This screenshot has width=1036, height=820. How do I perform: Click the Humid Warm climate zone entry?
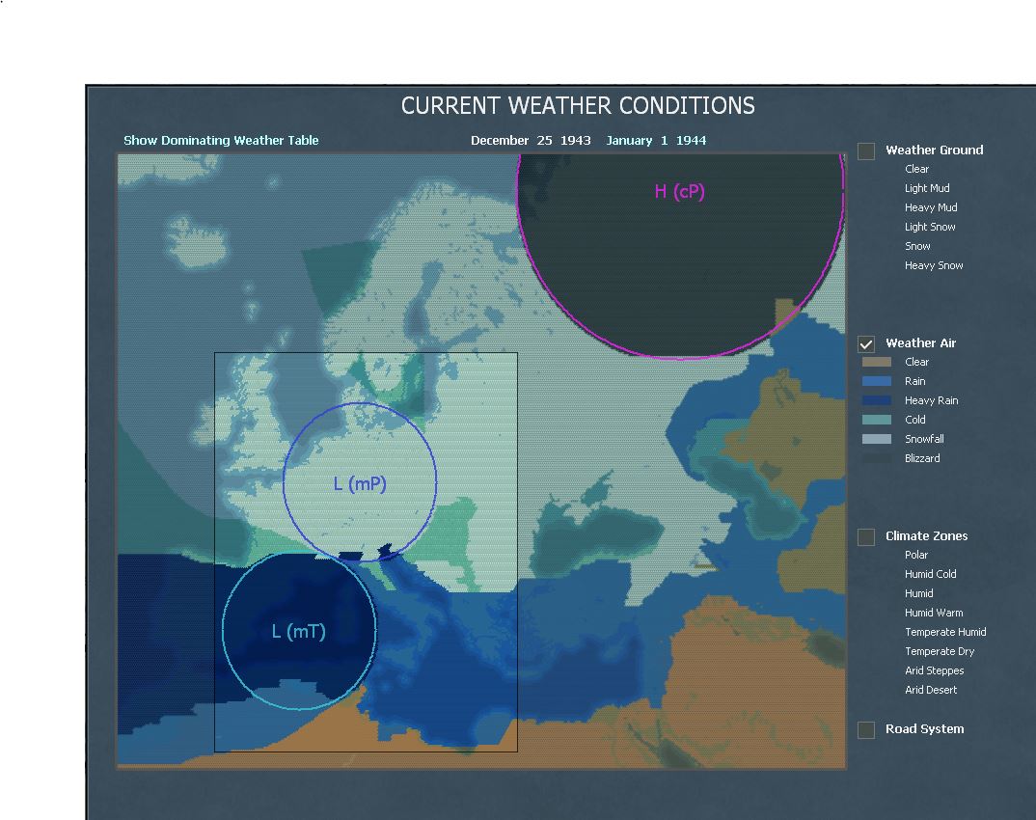[x=934, y=613]
